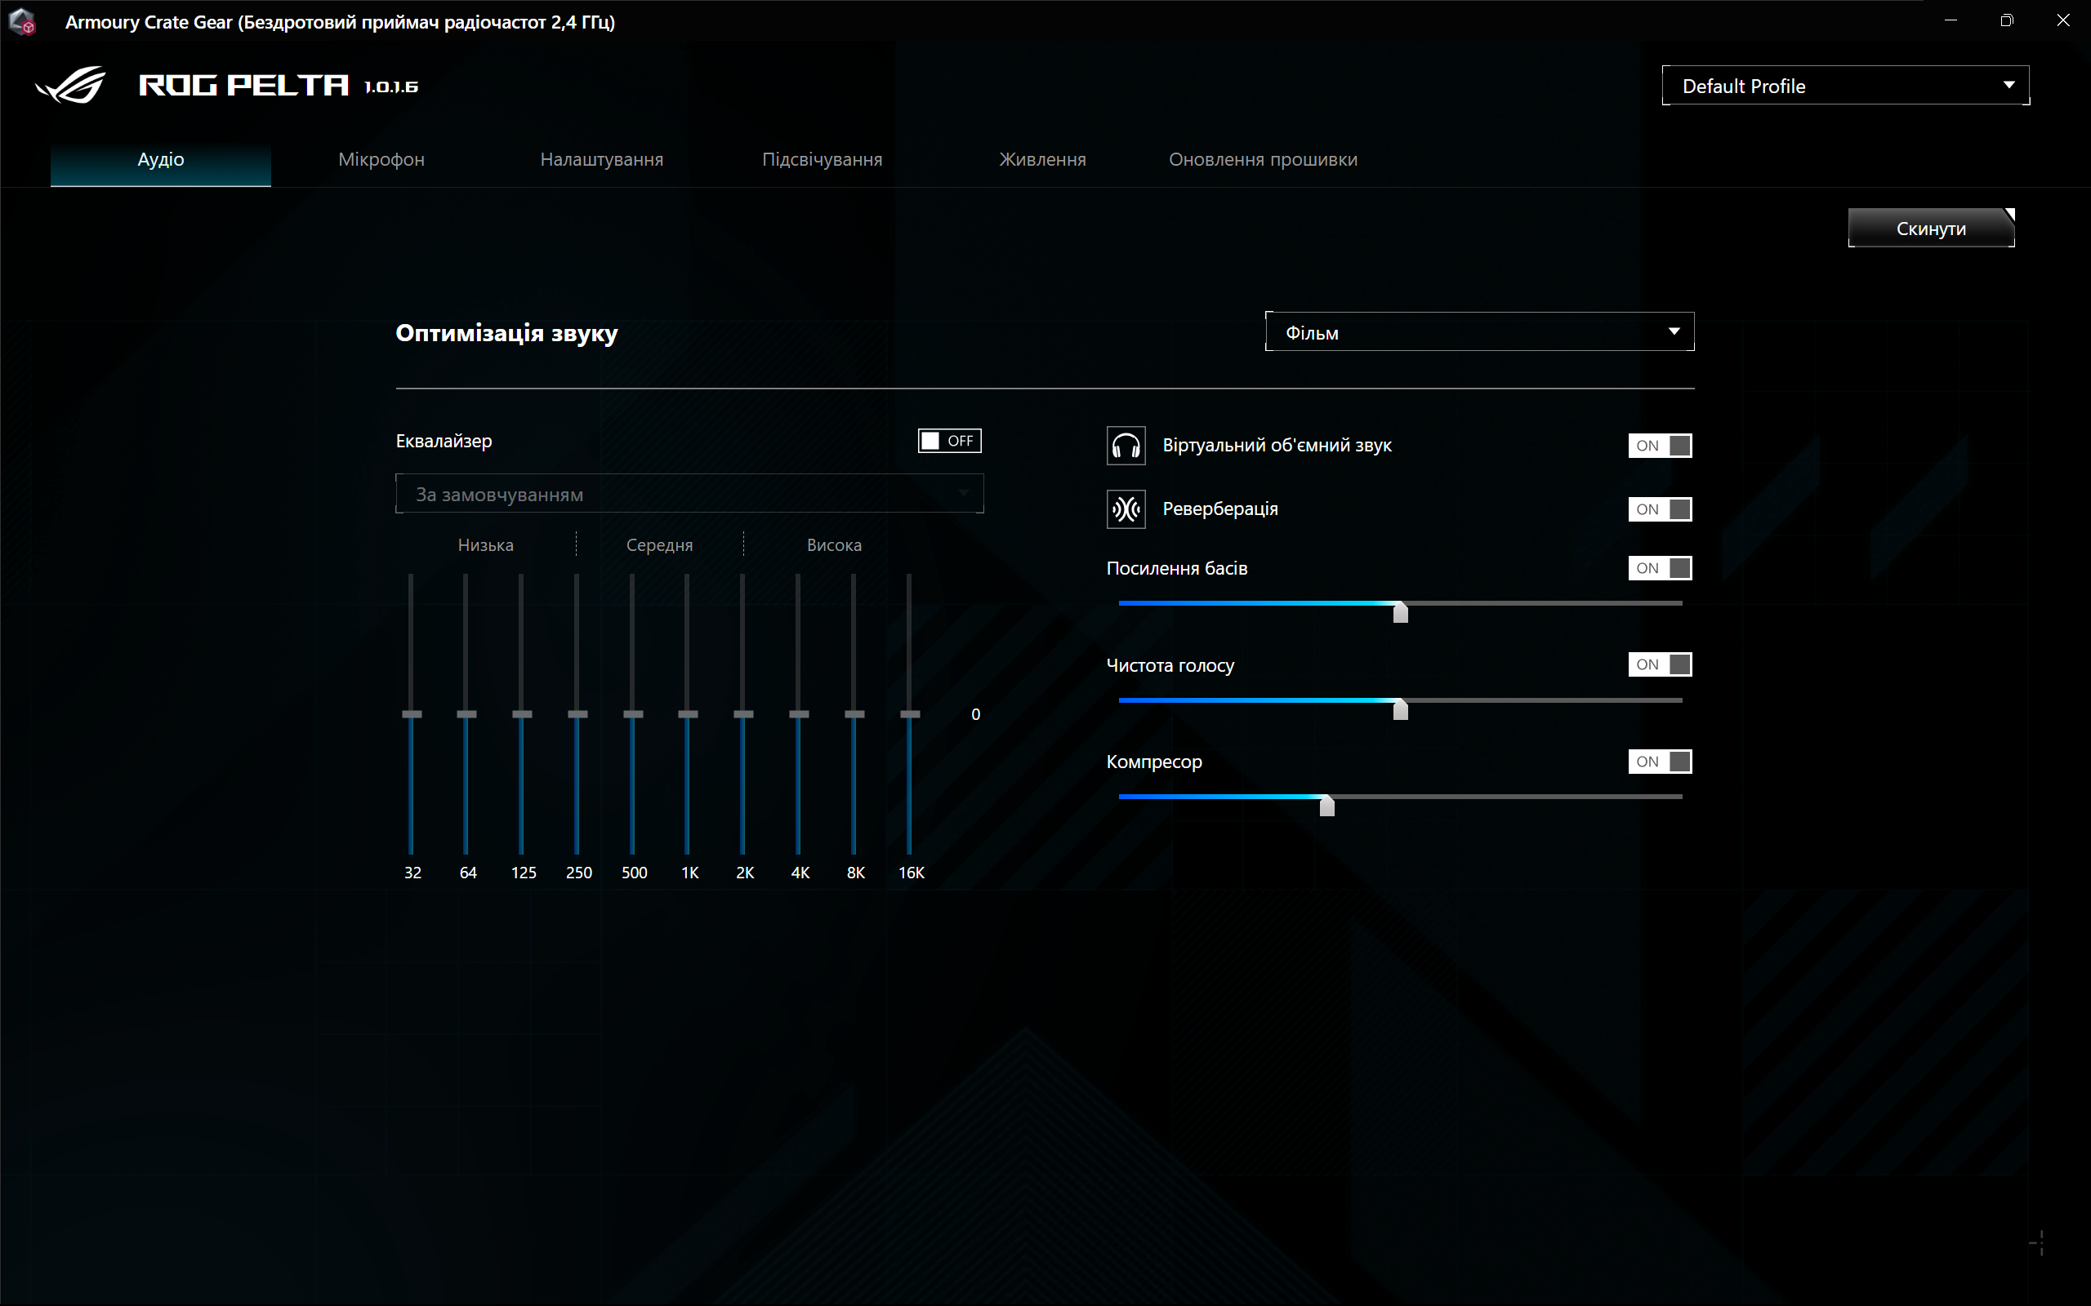Viewport: 2091px width, 1306px height.
Task: Click the Реверберація reverb icon
Action: point(1126,509)
